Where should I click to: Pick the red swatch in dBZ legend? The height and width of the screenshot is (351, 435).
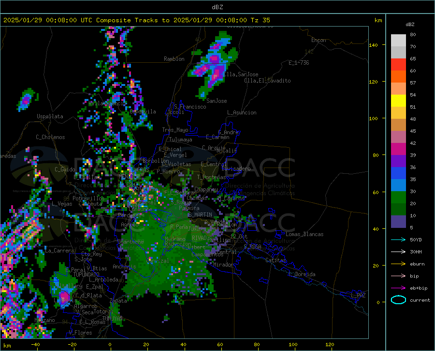(398, 64)
